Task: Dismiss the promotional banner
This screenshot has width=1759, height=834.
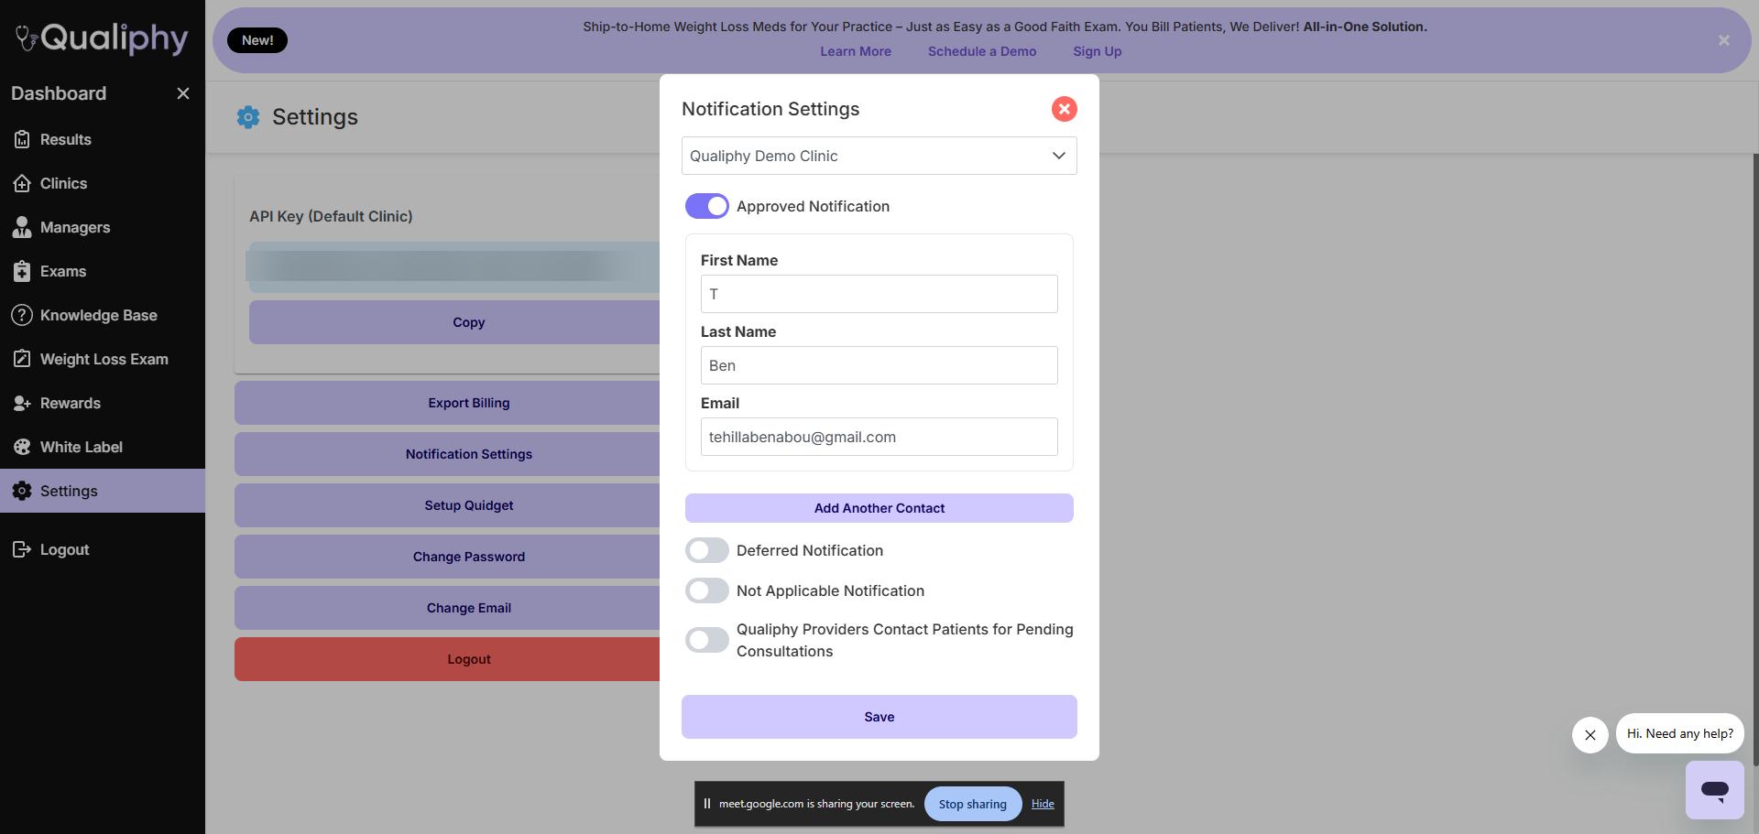Action: point(1724,40)
